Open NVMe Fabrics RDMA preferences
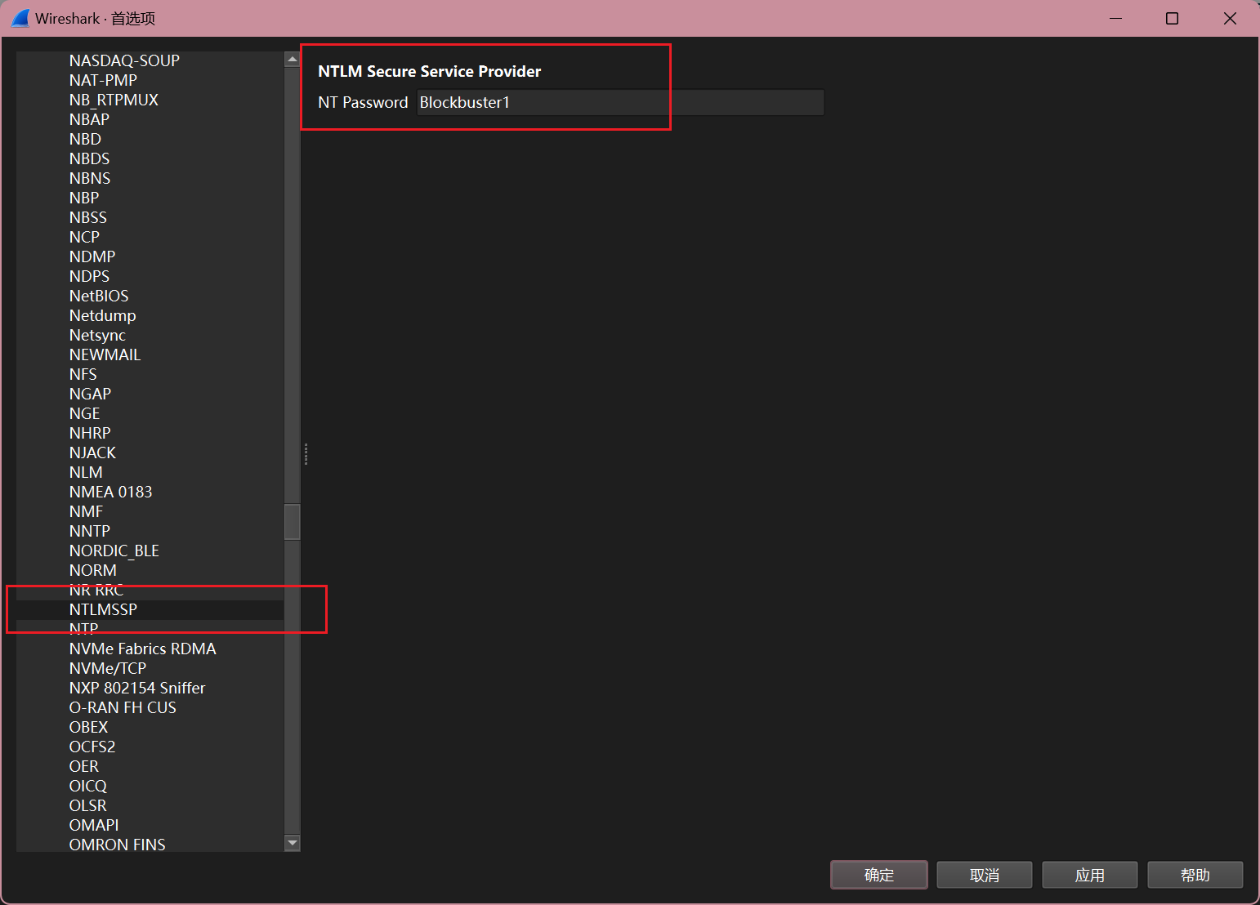1260x905 pixels. click(x=142, y=649)
